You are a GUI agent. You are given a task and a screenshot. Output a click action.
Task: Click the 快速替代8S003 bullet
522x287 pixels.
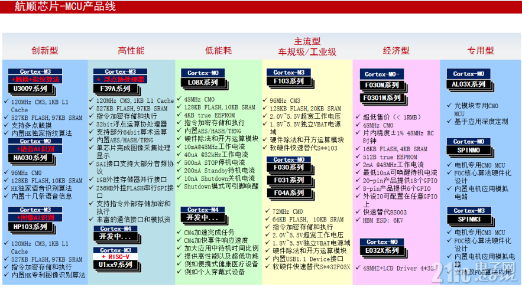coord(385,212)
